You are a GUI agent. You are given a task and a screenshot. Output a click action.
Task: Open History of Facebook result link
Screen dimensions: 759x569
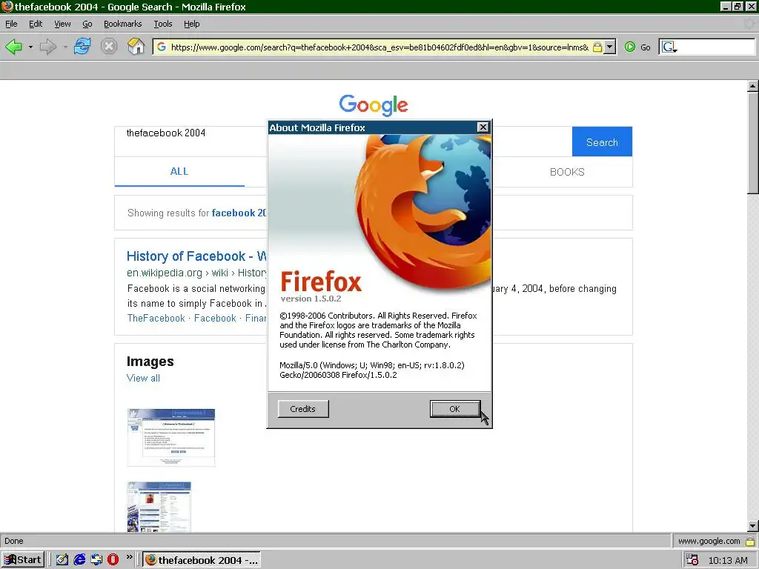tap(196, 256)
